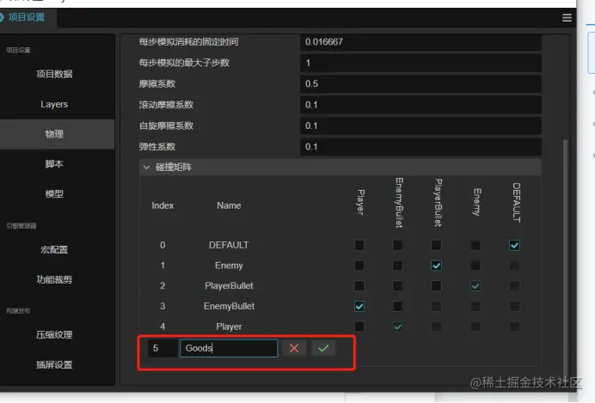Viewport: 595px width, 403px height.
Task: Open 功能裁剪 settings page
Action: [54, 279]
